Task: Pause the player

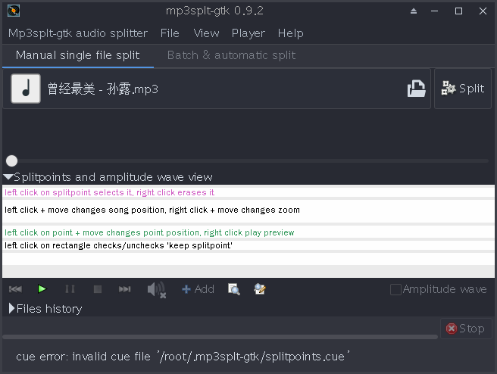Action: tap(70, 288)
